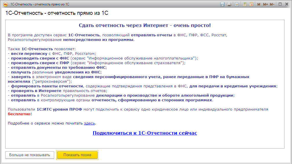
Task: Click the text 'производить сверки с ФНС'
Action: tap(40, 58)
